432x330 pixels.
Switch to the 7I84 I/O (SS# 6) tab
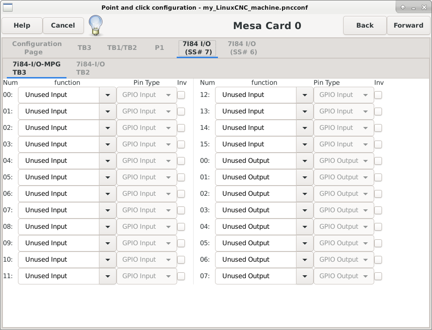tap(242, 48)
